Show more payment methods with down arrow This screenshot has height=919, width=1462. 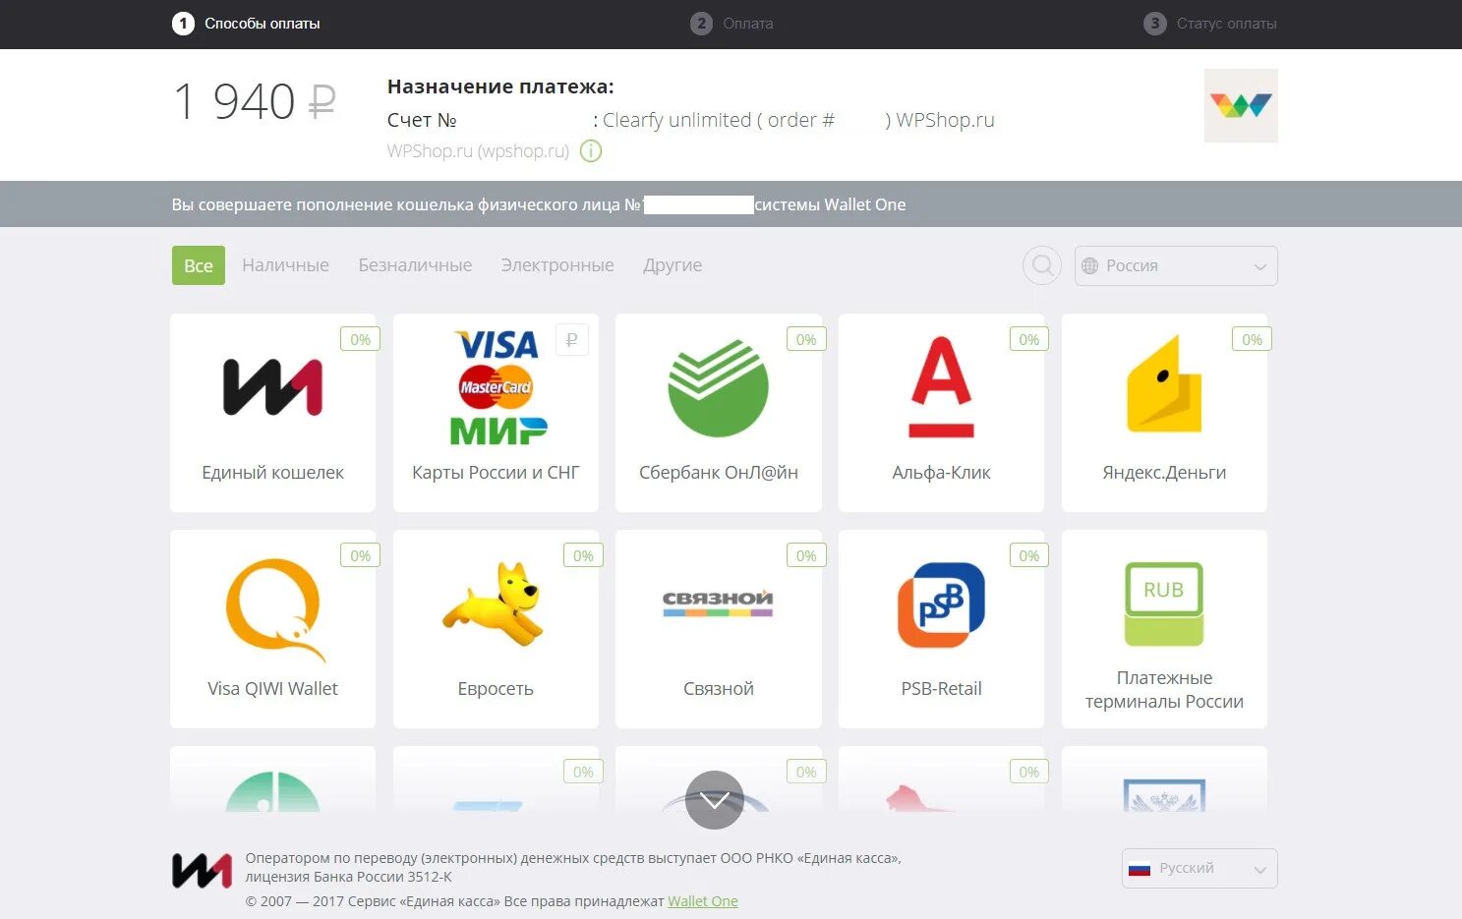(715, 800)
